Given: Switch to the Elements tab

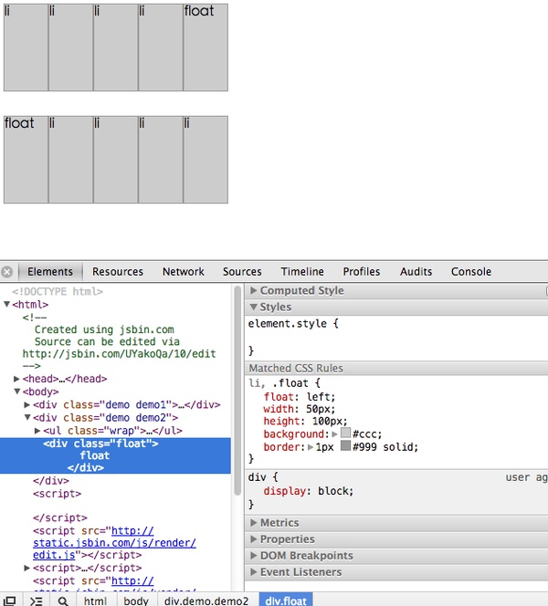Looking at the screenshot, I should [x=50, y=272].
